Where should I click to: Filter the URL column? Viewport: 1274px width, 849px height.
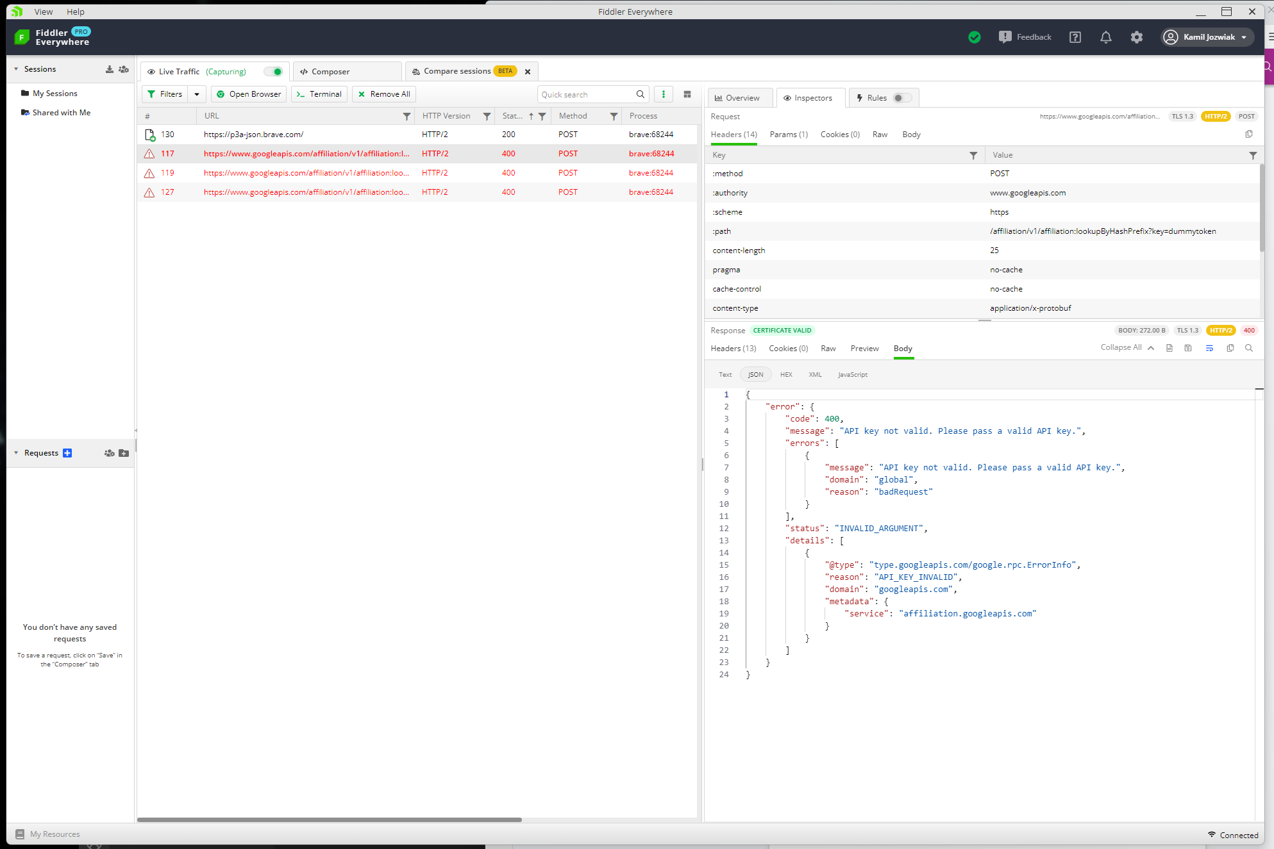[x=407, y=116]
